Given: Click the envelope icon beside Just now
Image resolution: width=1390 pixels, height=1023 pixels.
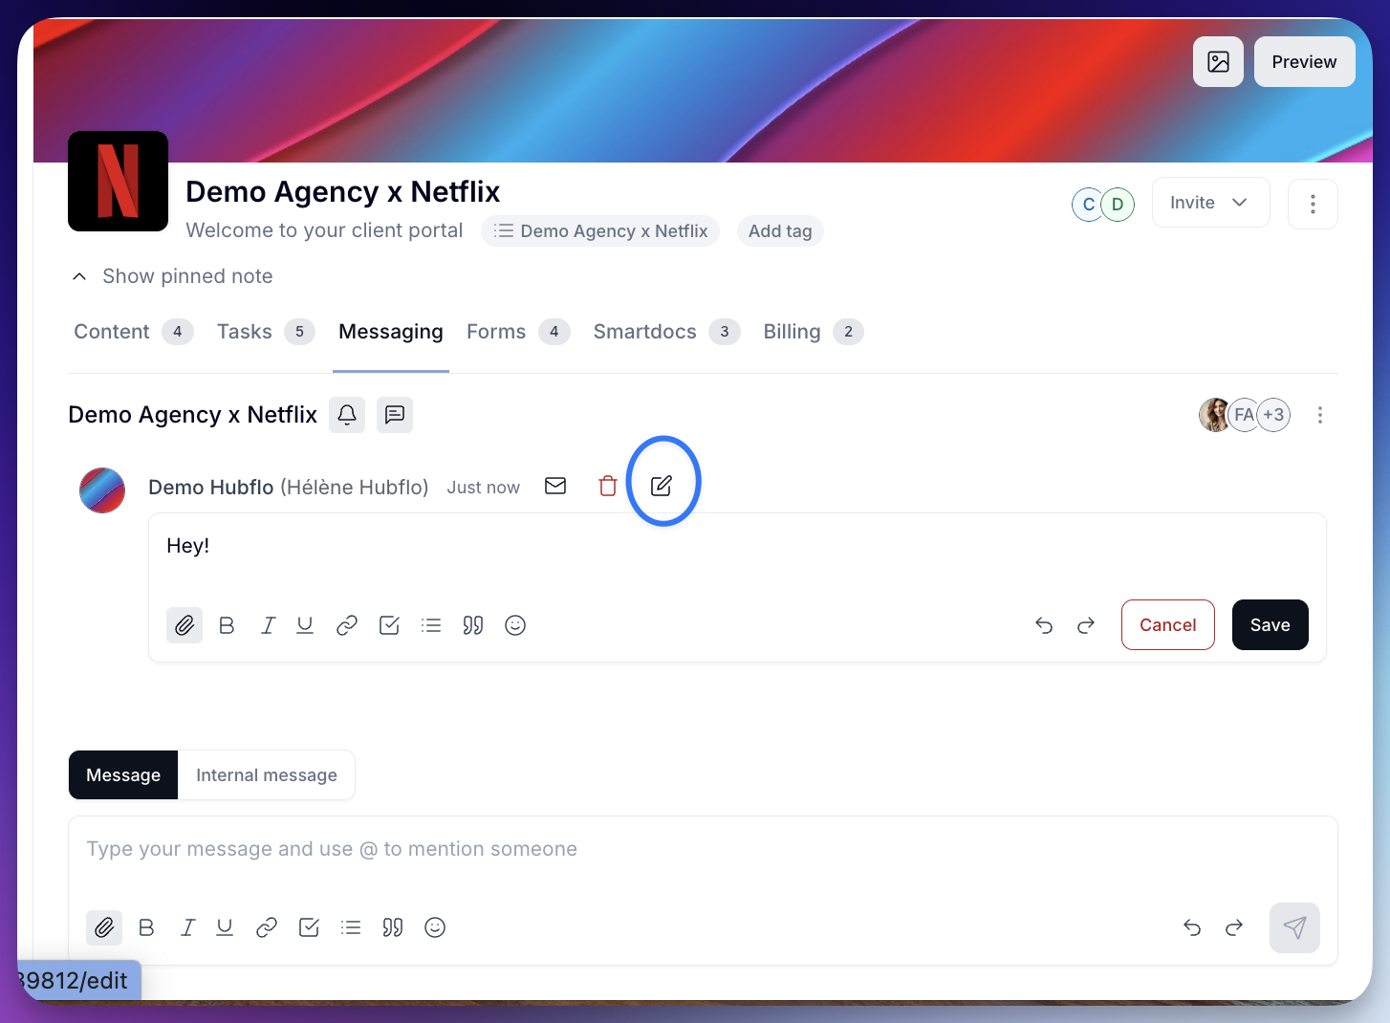Looking at the screenshot, I should pos(555,486).
